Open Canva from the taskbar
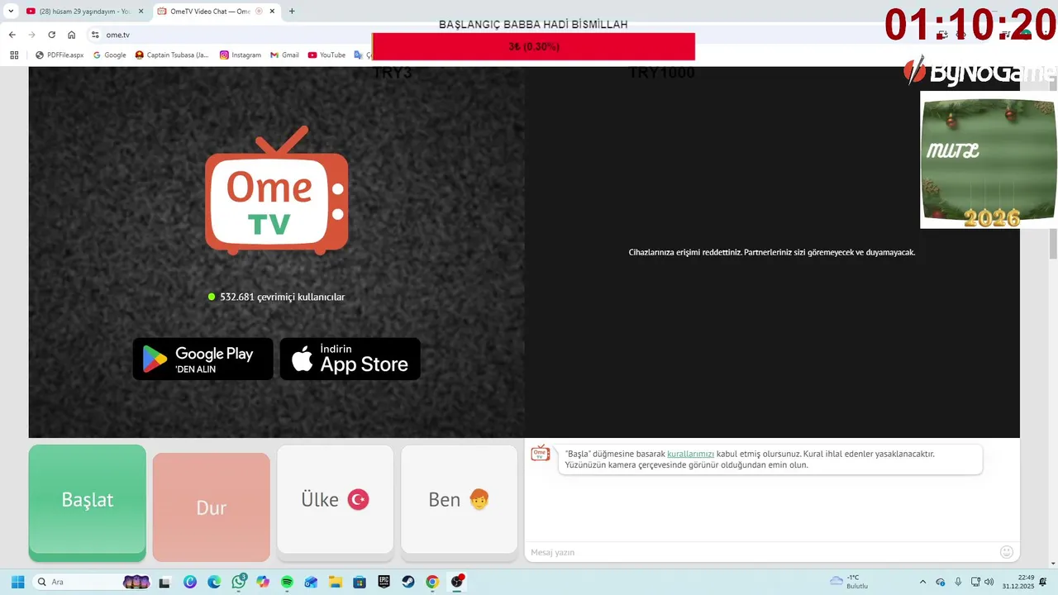 190,582
